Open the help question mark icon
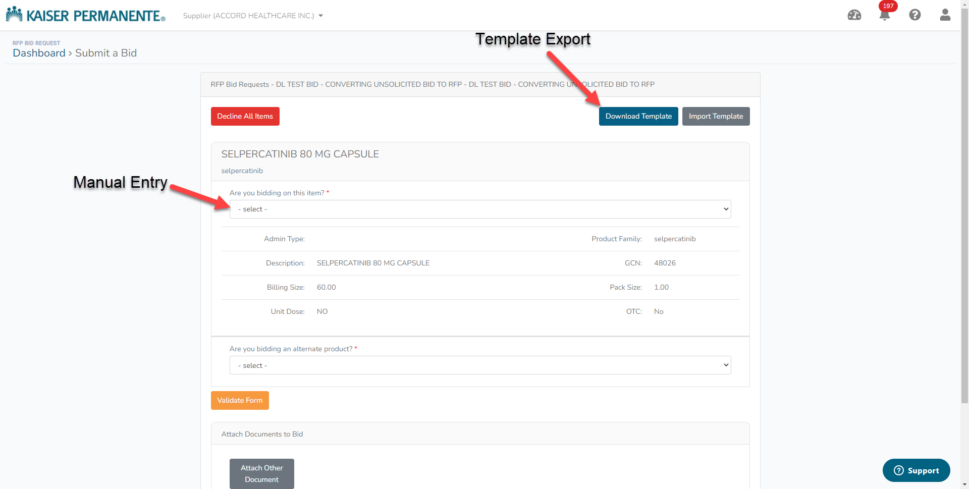 click(x=916, y=15)
